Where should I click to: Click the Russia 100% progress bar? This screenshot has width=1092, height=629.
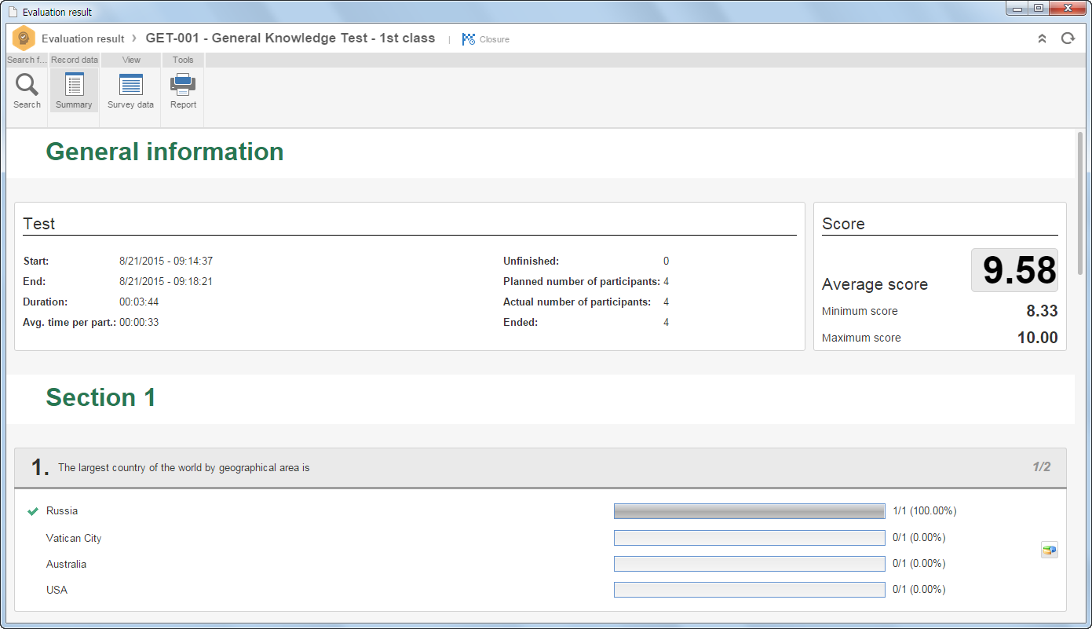click(x=749, y=511)
